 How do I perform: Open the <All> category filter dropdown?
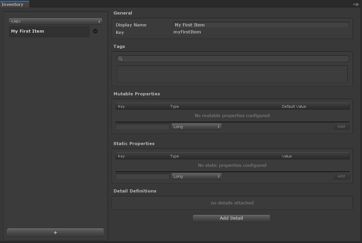(x=55, y=21)
